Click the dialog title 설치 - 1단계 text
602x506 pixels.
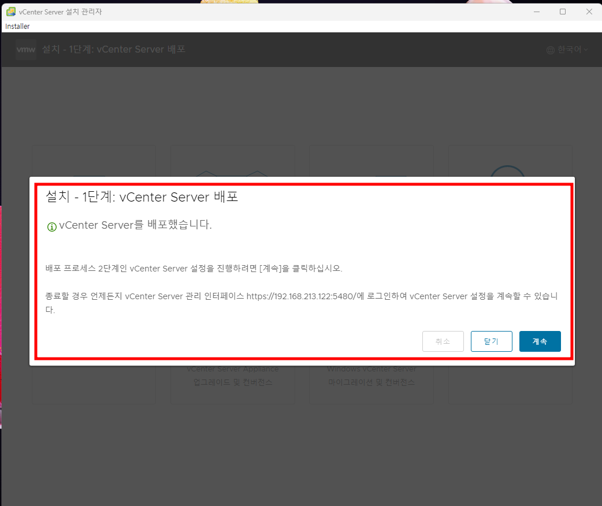[x=142, y=197]
